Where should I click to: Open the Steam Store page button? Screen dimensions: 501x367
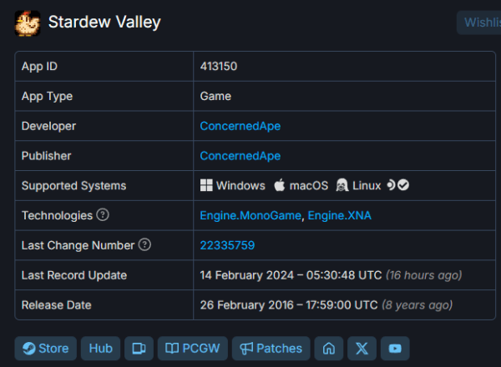pos(45,349)
